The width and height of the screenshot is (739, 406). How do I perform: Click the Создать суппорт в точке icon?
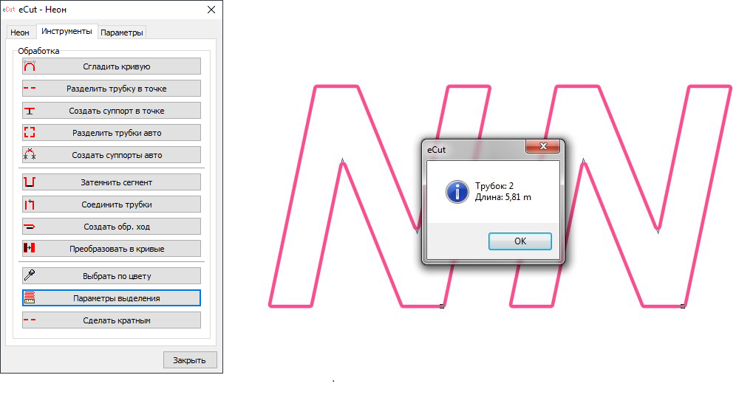(x=30, y=111)
